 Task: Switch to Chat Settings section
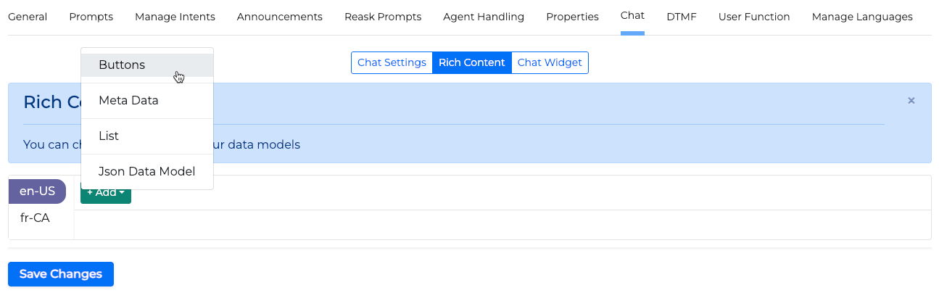(392, 63)
